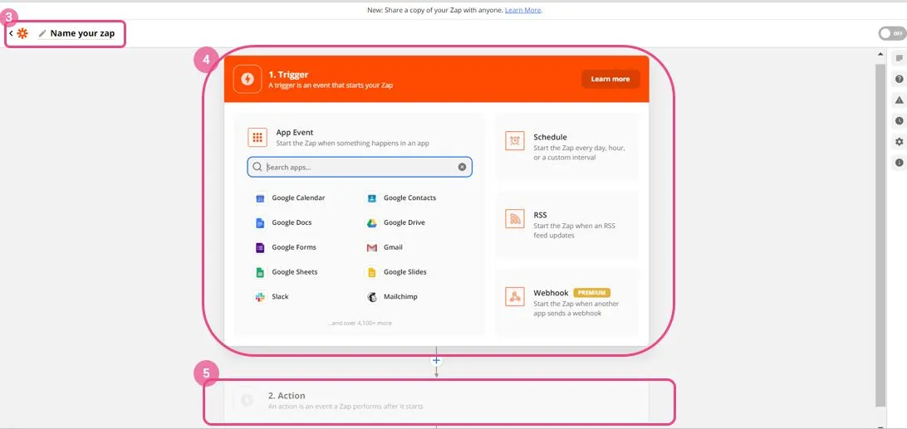This screenshot has width=907, height=429.
Task: Select the Google Slides icon
Action: 371,272
